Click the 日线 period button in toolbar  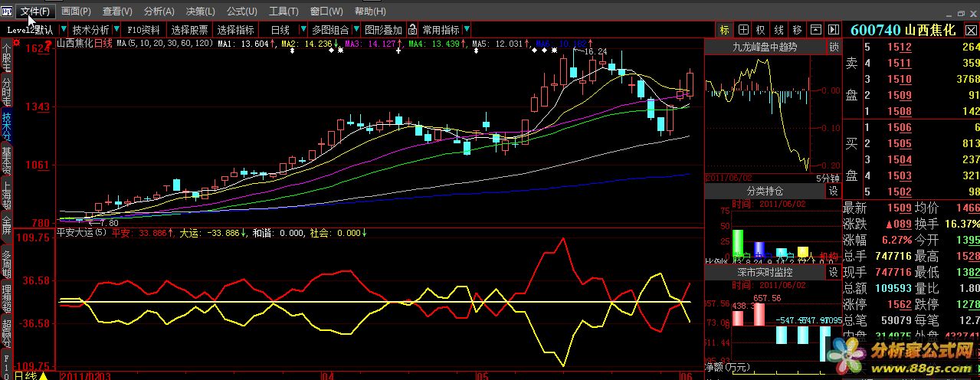click(x=279, y=30)
